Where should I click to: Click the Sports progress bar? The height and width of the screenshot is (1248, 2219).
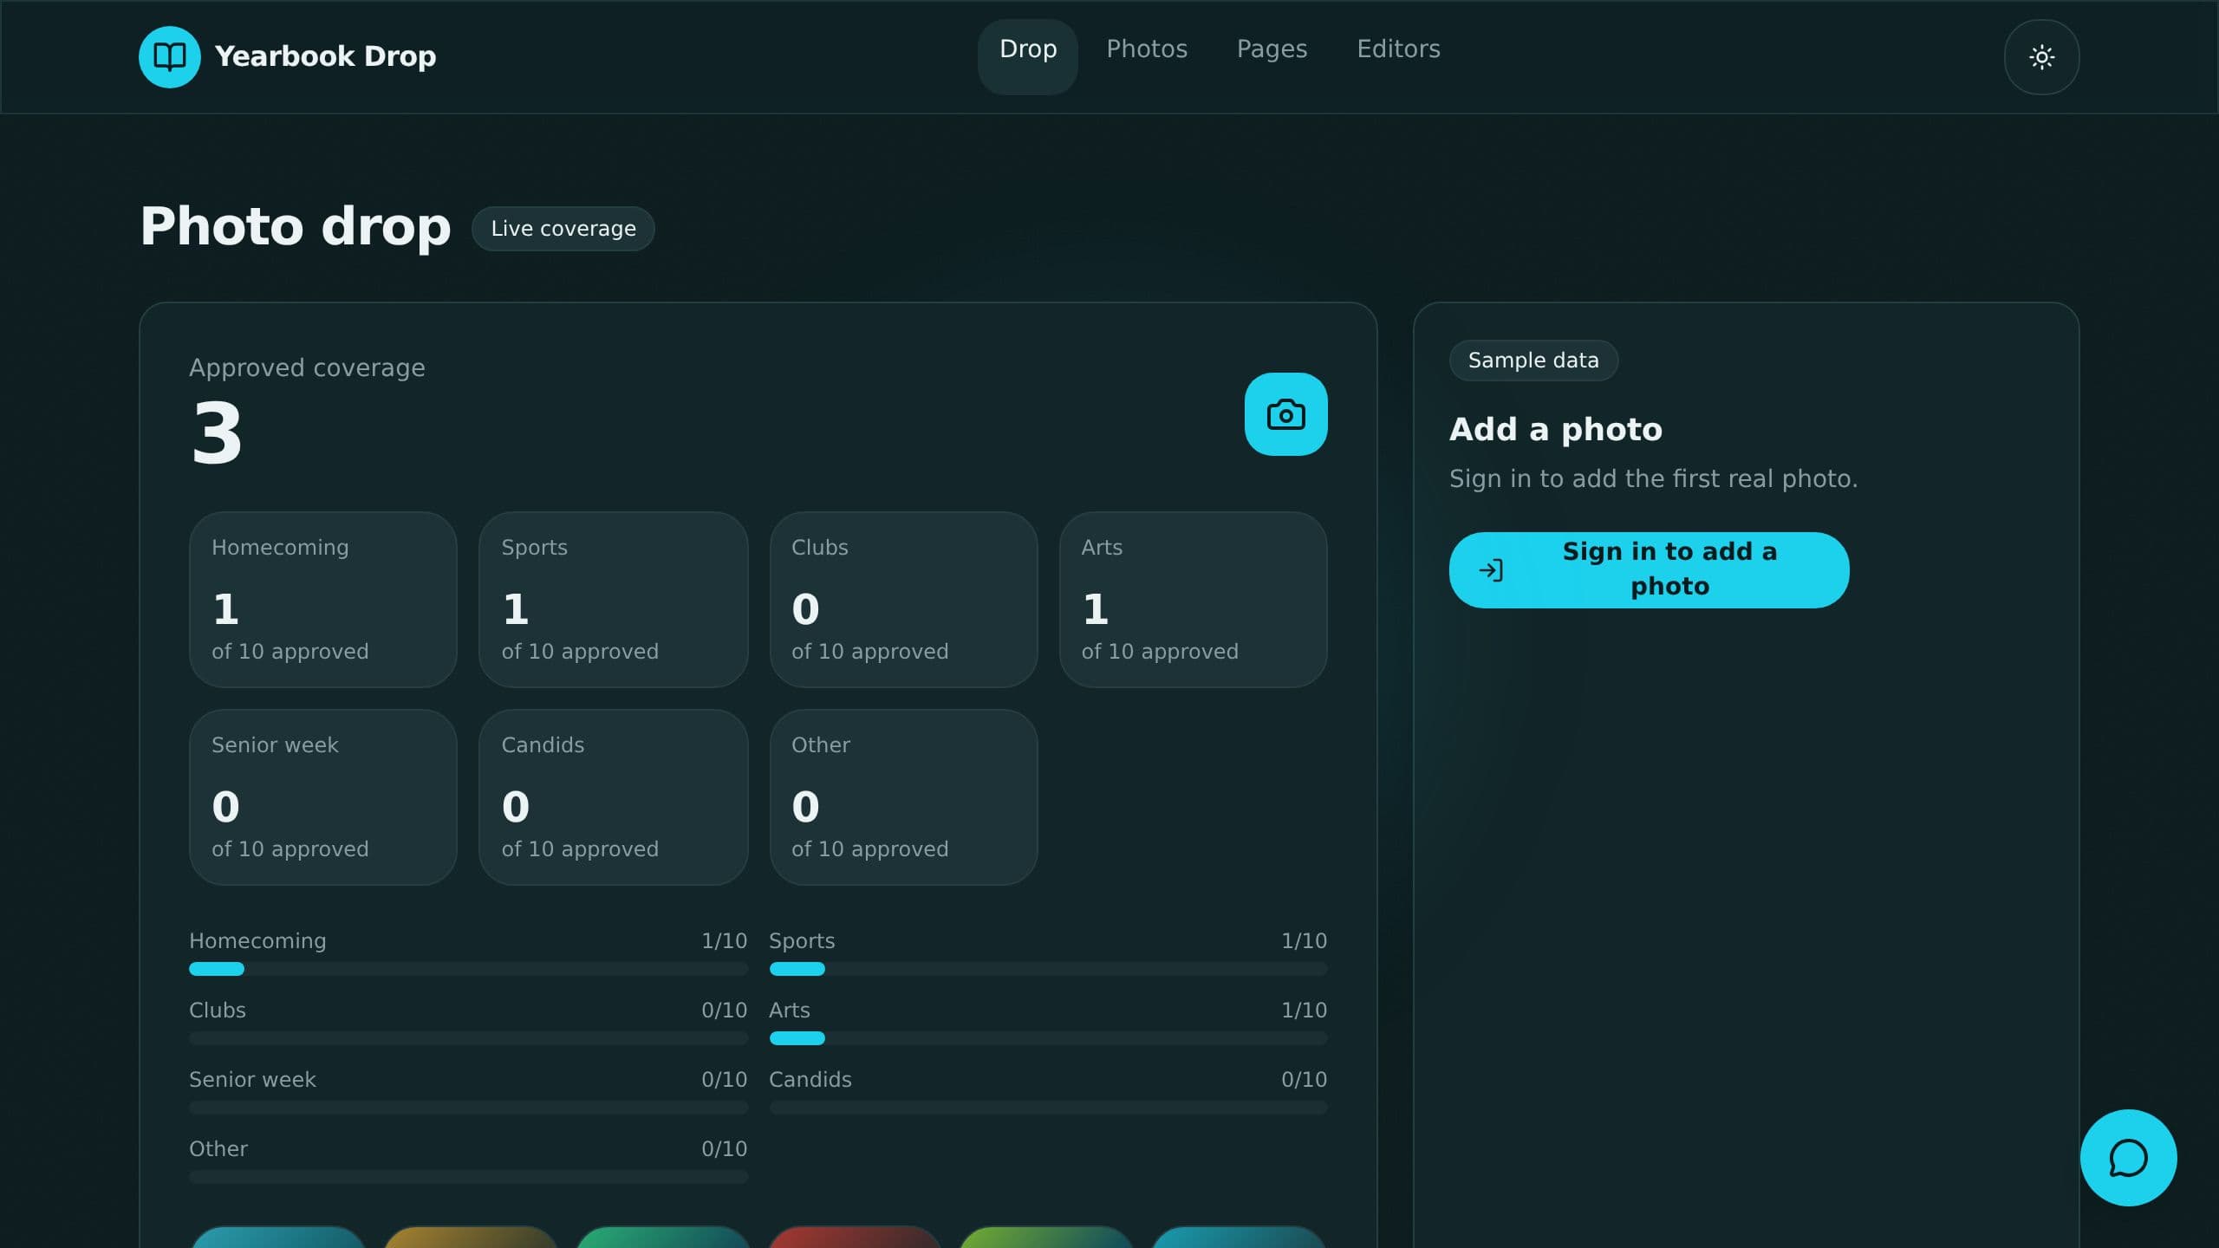1048,969
